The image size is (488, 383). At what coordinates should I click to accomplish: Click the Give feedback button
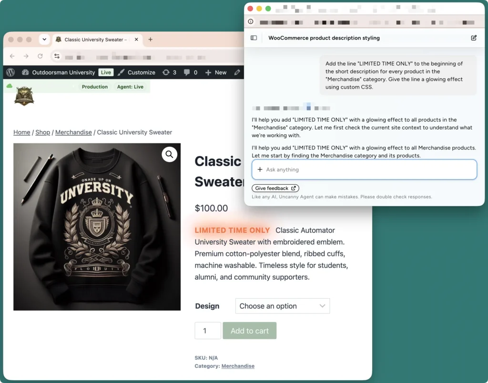click(275, 188)
